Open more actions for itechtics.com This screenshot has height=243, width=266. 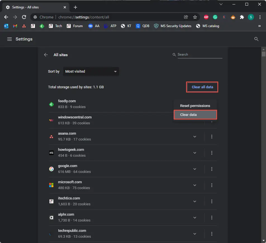pos(212,201)
